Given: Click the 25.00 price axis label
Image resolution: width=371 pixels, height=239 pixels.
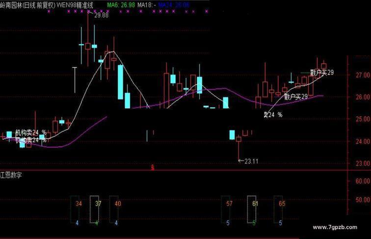Looking at the screenshot, I should 363,119.
